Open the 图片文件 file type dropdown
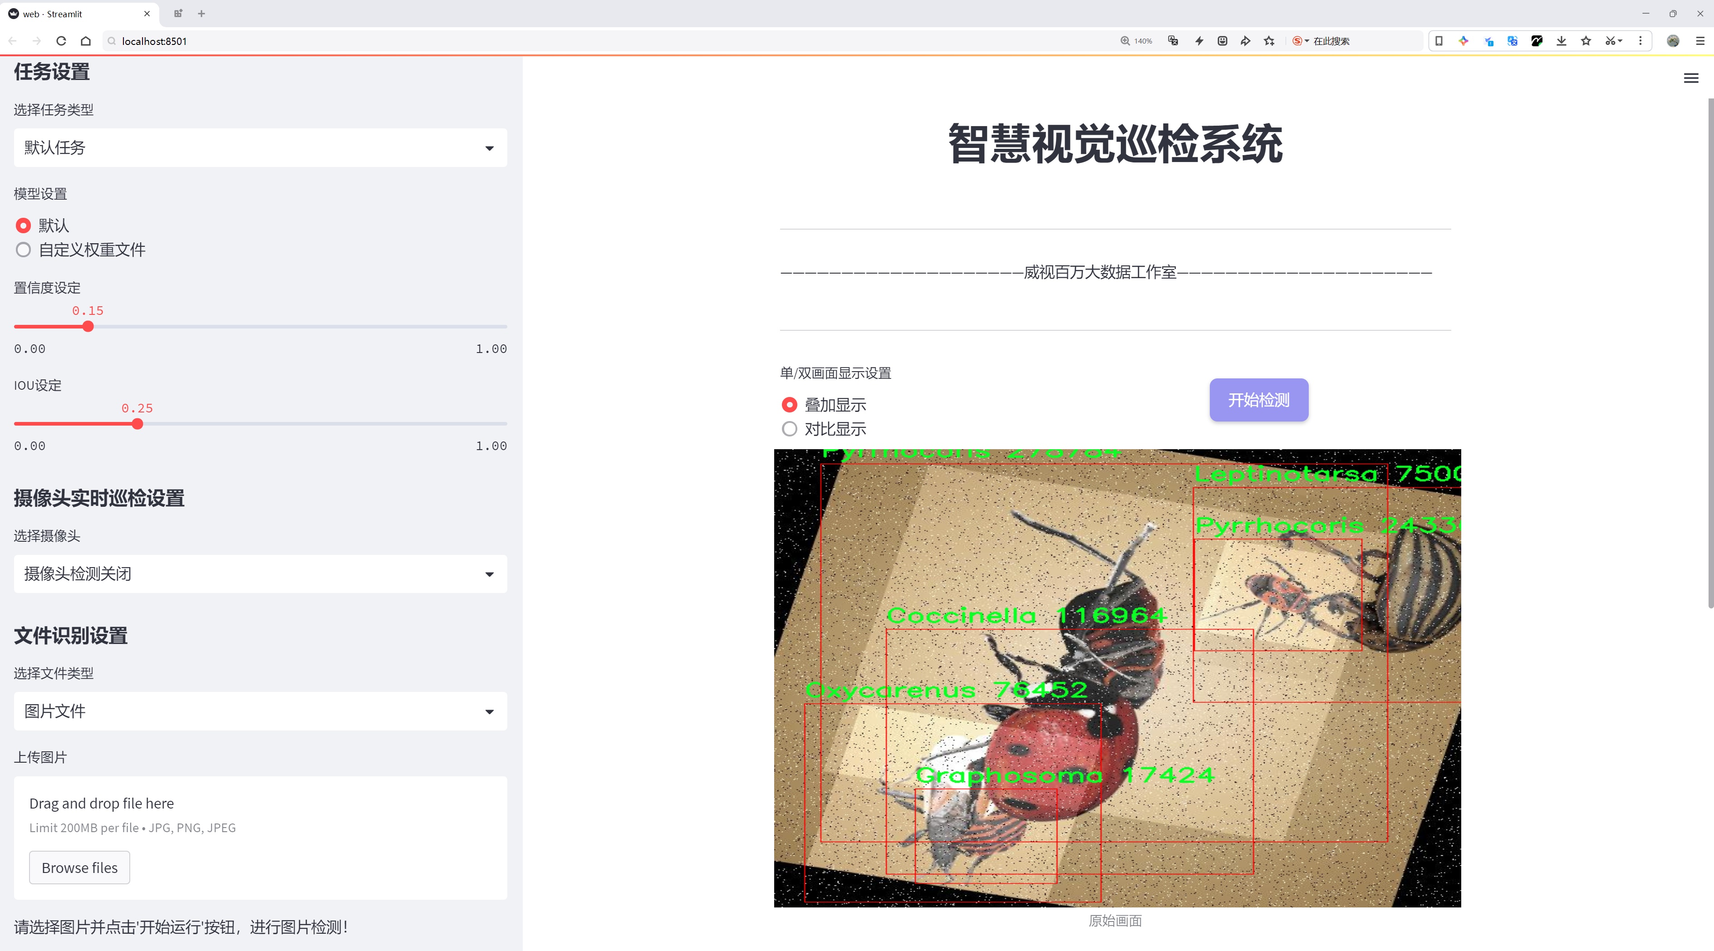The height and width of the screenshot is (951, 1714). (x=260, y=711)
